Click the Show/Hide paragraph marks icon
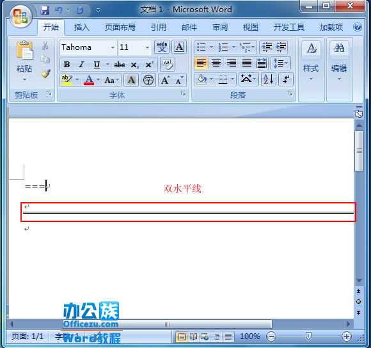This screenshot has width=371, height=348. click(286, 79)
